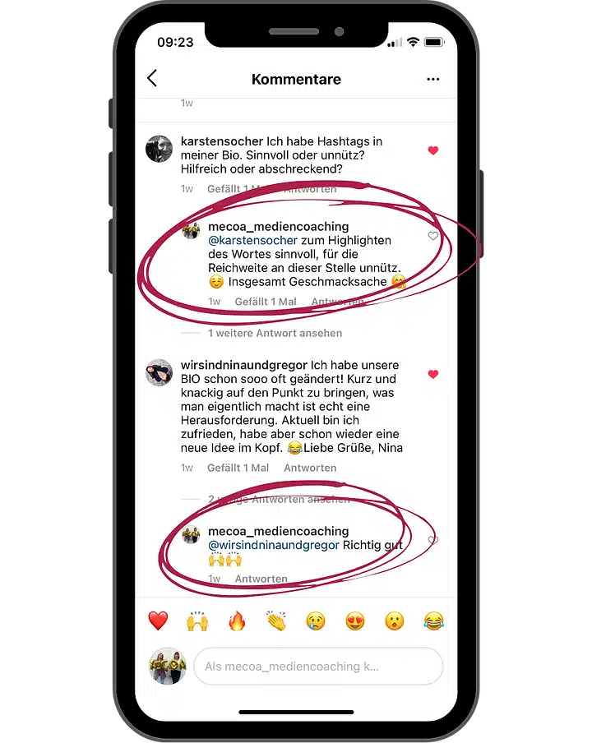The image size is (592, 743).
Task: Insert the red heart quick emoji
Action: (x=158, y=621)
